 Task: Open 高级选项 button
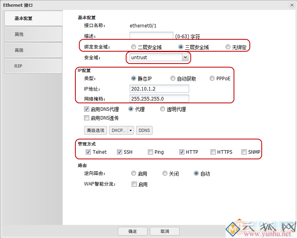click(x=96, y=130)
